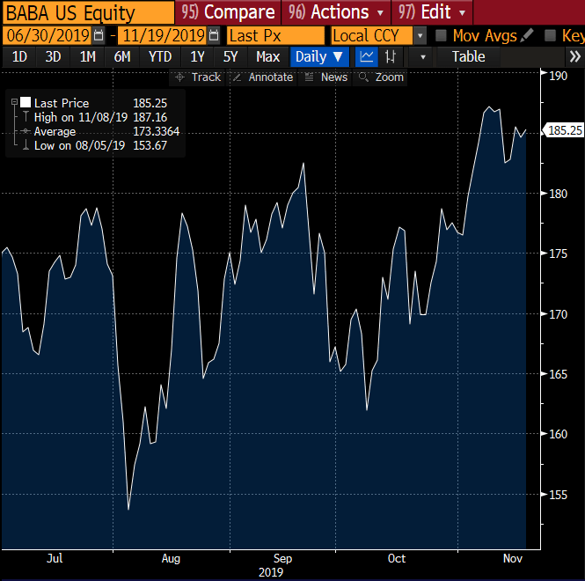
Task: Edit moving averages with the pencil icon
Action: click(x=527, y=35)
